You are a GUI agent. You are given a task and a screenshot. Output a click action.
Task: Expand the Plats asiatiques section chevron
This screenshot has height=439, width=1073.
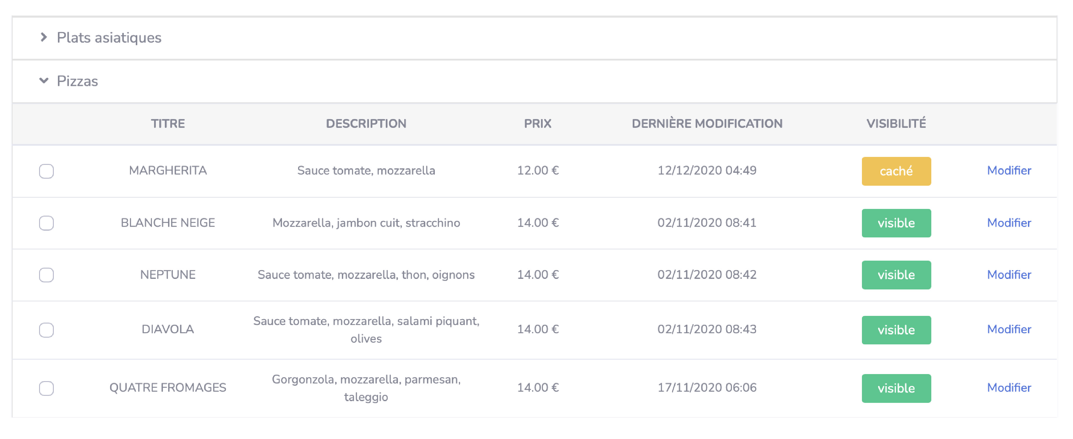point(44,38)
